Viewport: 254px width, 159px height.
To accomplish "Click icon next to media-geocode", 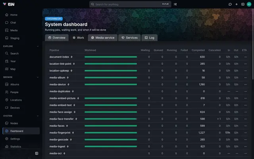I will 71,140.
